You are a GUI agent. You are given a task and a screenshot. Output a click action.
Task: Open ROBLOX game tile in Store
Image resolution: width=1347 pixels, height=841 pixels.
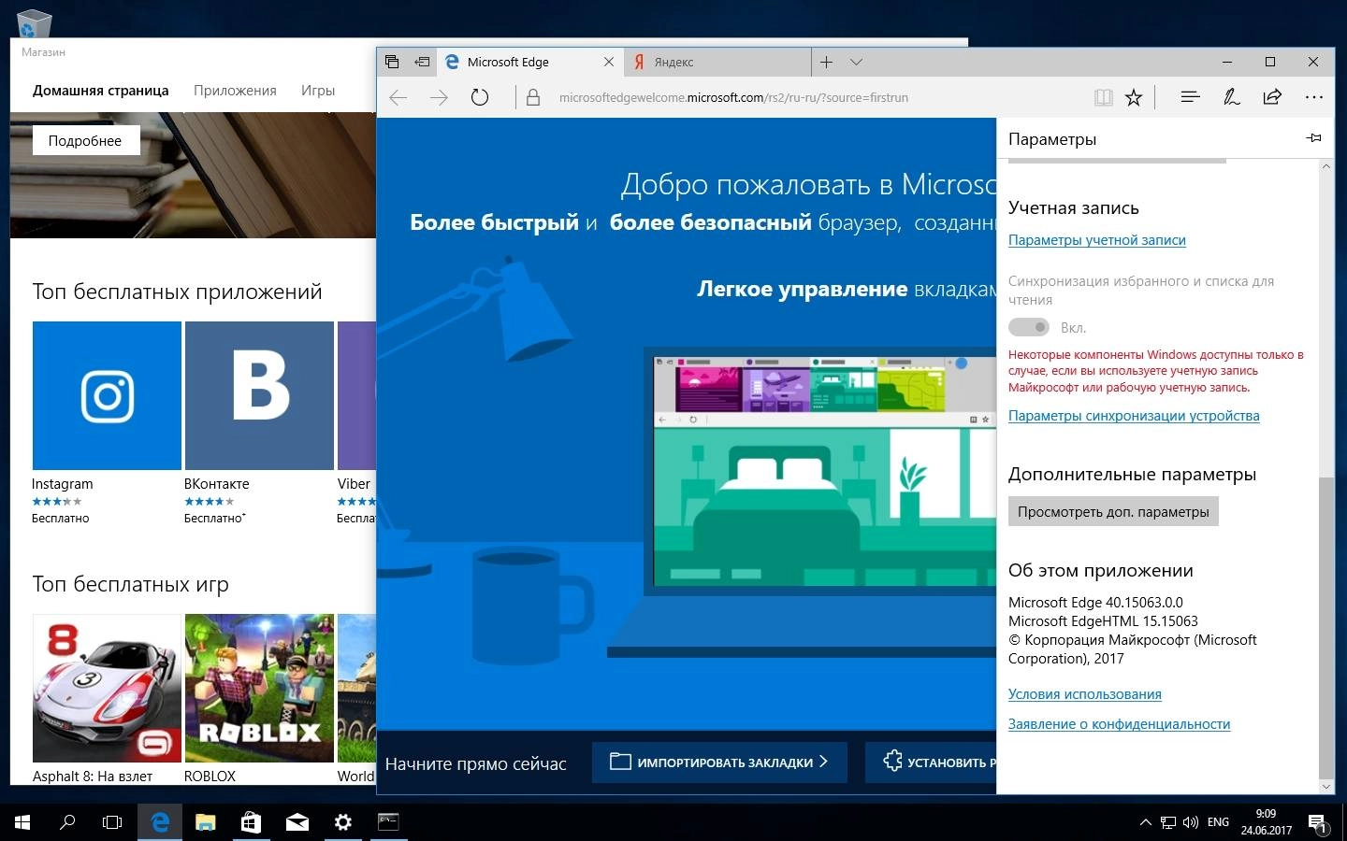click(259, 688)
